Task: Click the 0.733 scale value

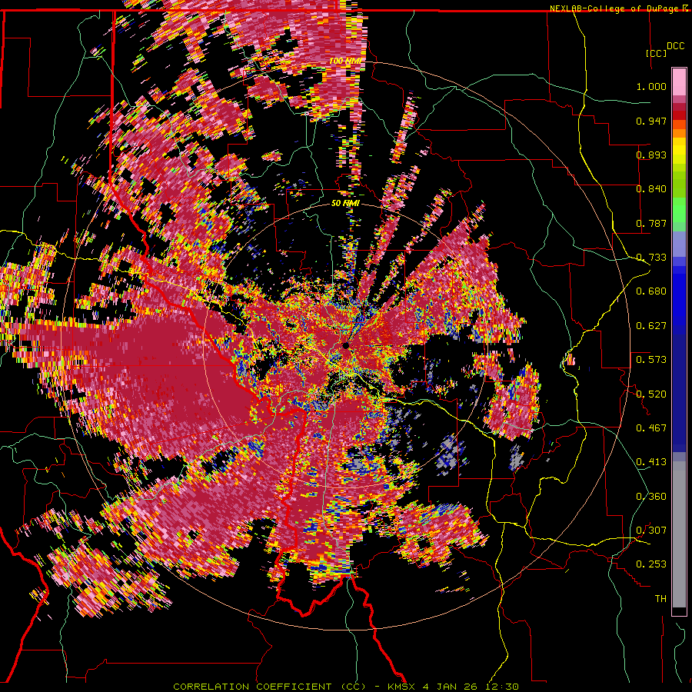Action: point(651,258)
